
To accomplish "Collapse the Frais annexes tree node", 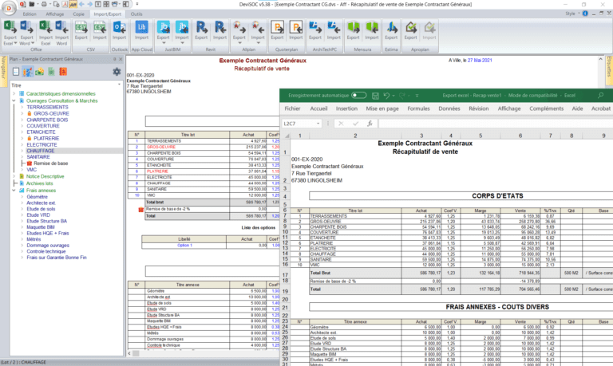I will click(x=13, y=190).
